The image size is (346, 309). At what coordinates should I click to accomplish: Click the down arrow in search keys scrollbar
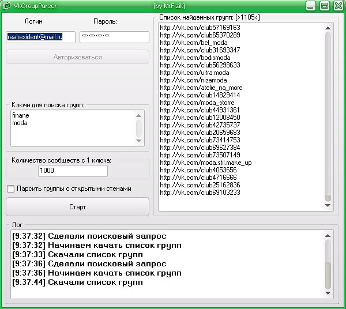(138, 140)
